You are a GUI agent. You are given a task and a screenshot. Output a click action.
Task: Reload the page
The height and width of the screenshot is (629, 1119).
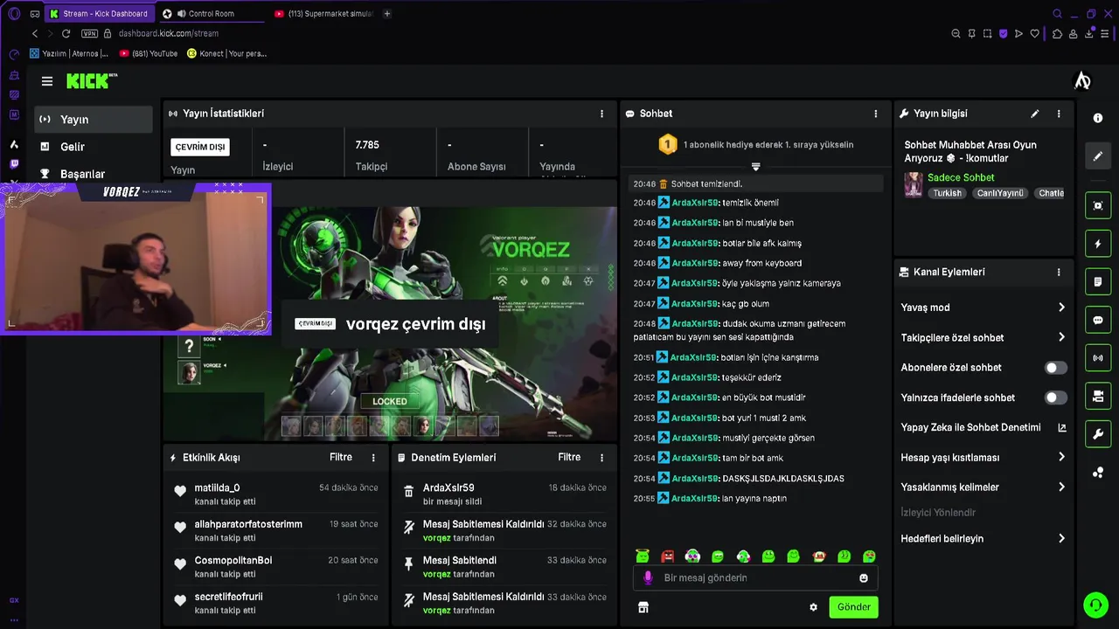66,33
